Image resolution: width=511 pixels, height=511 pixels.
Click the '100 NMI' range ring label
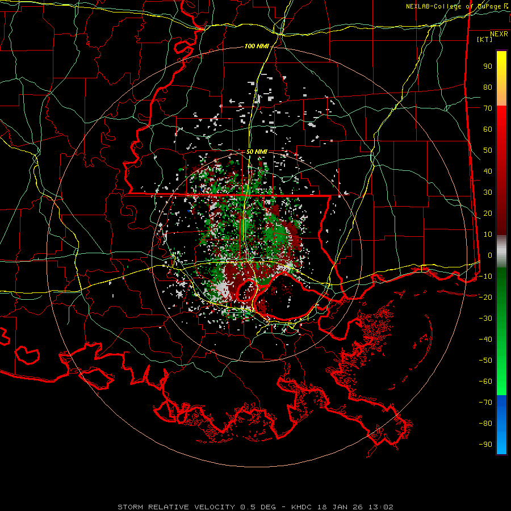tap(257, 47)
